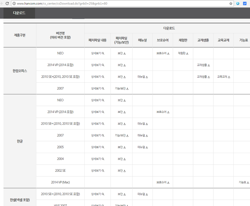
Task: Reload the page with the browser refresh icon
Action: click(x=7, y=3)
